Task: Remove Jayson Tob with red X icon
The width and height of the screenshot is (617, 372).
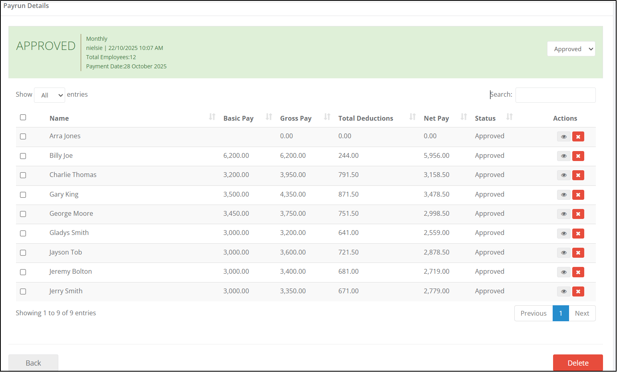Action: pos(578,253)
